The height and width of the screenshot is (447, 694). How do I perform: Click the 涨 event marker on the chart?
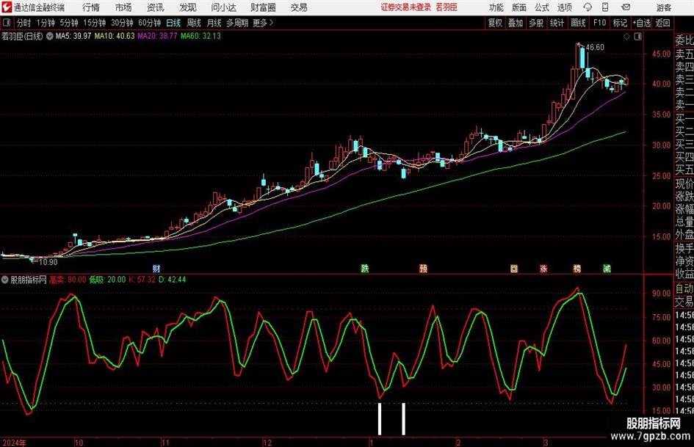click(543, 269)
